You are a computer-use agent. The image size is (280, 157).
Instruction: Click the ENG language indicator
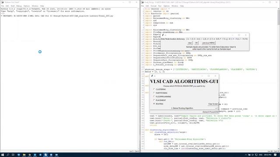[x=261, y=155]
